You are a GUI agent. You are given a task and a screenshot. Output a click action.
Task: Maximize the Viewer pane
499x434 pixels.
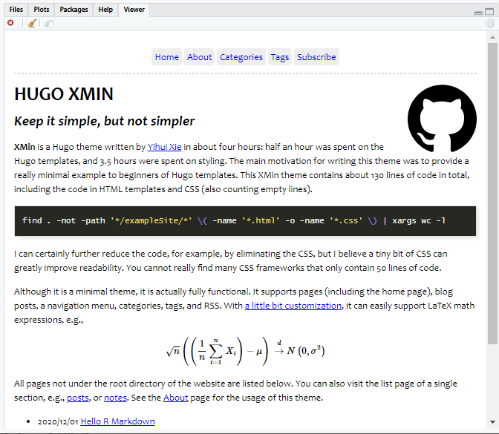tap(489, 12)
